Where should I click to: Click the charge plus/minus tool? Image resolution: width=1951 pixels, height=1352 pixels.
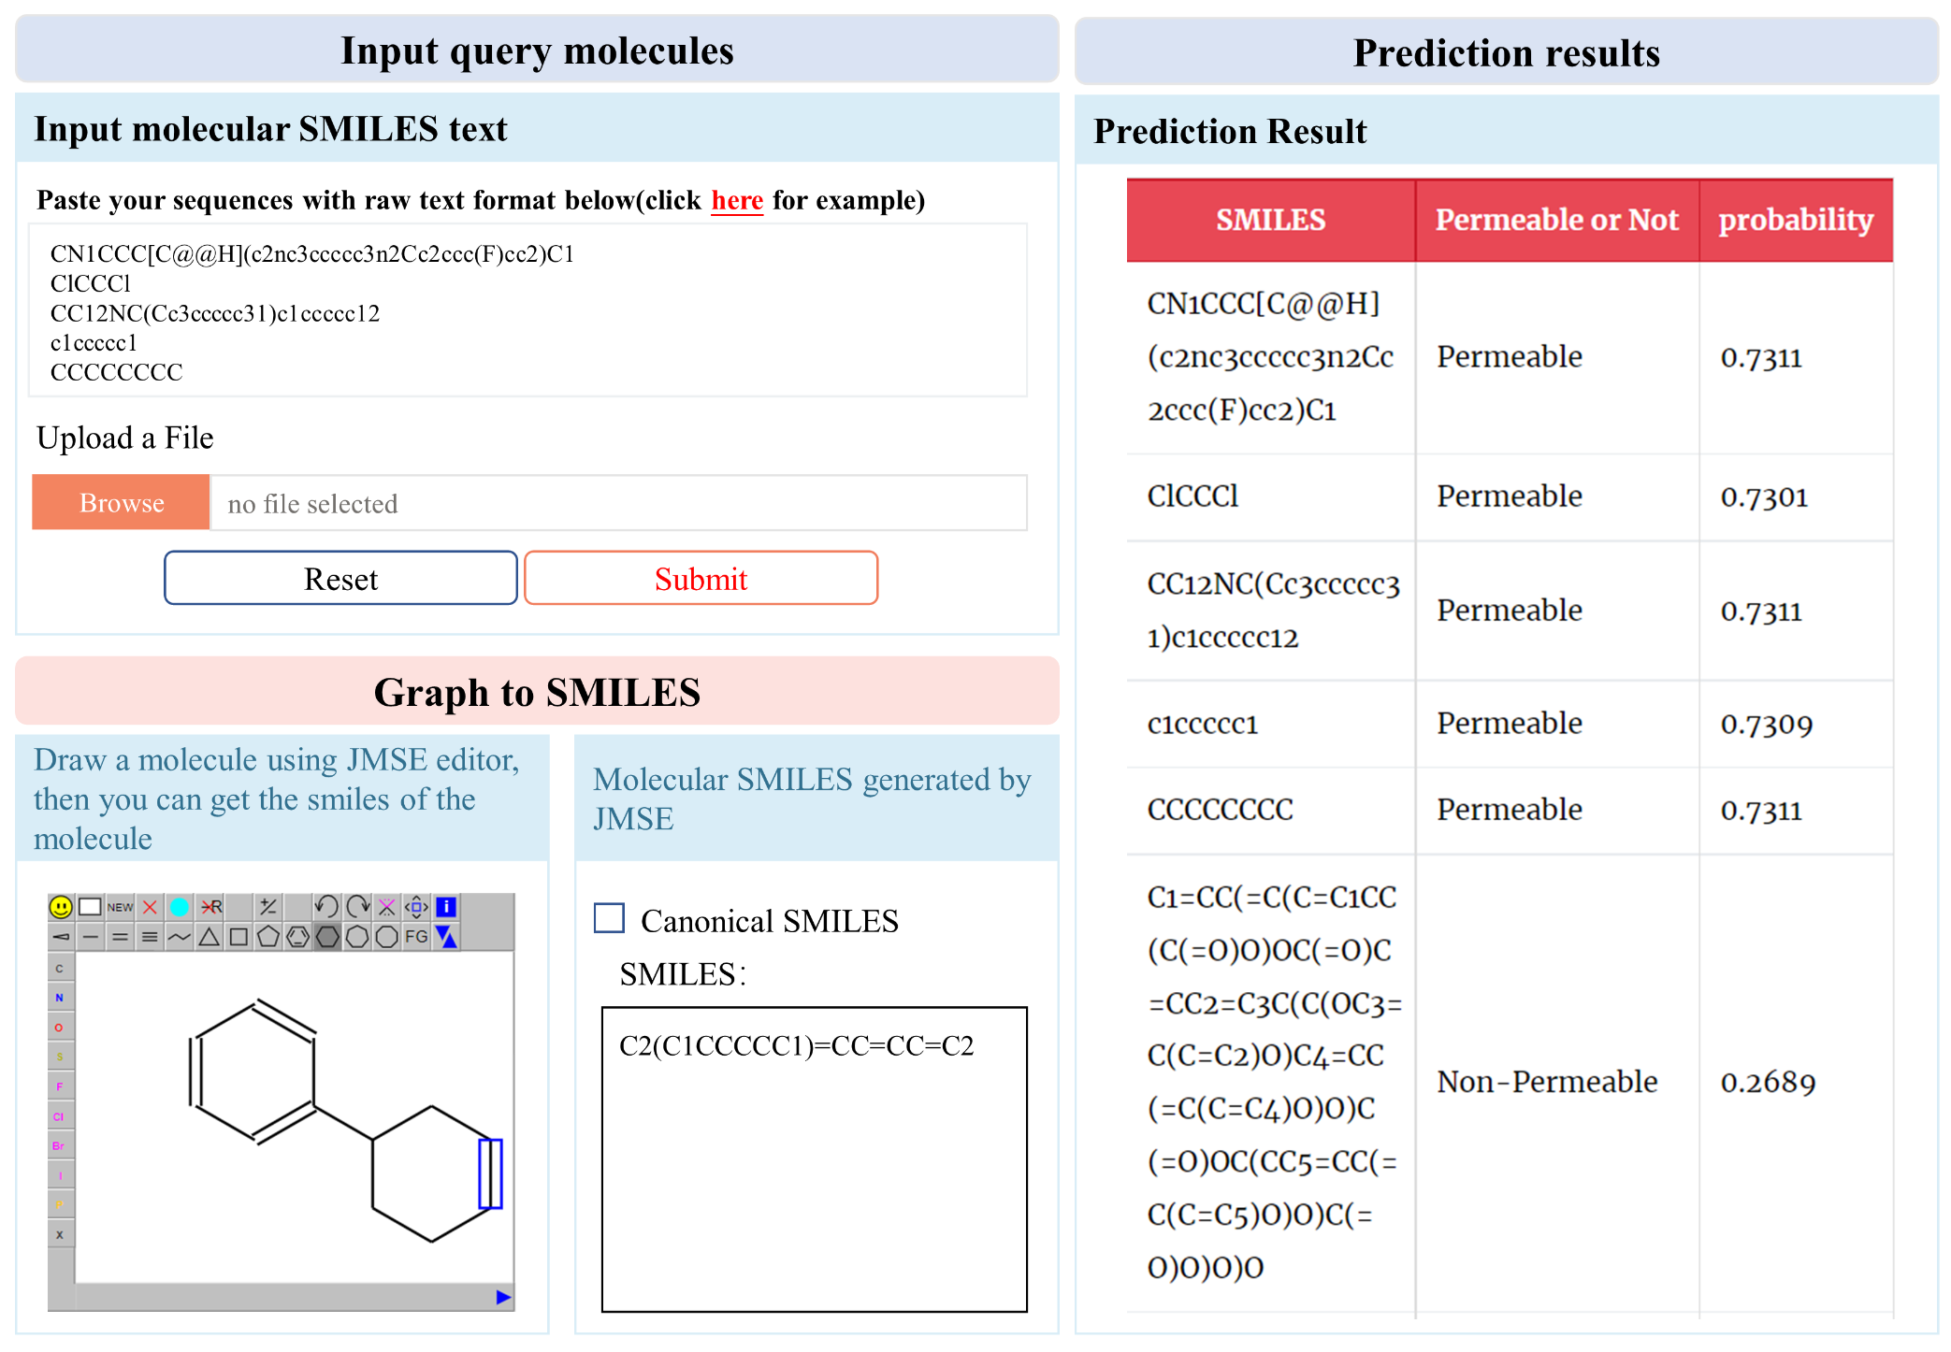[x=268, y=906]
